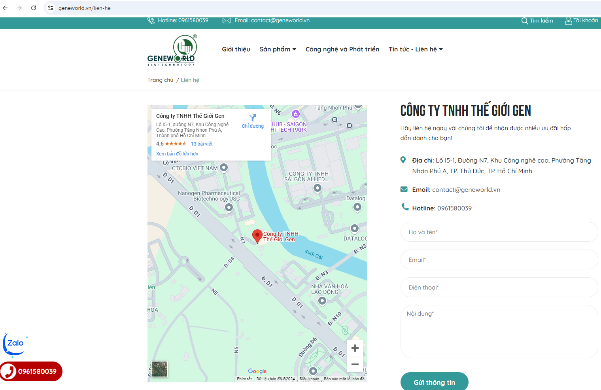Click Liên hệ breadcrumb
601x390 pixels.
coord(190,80)
